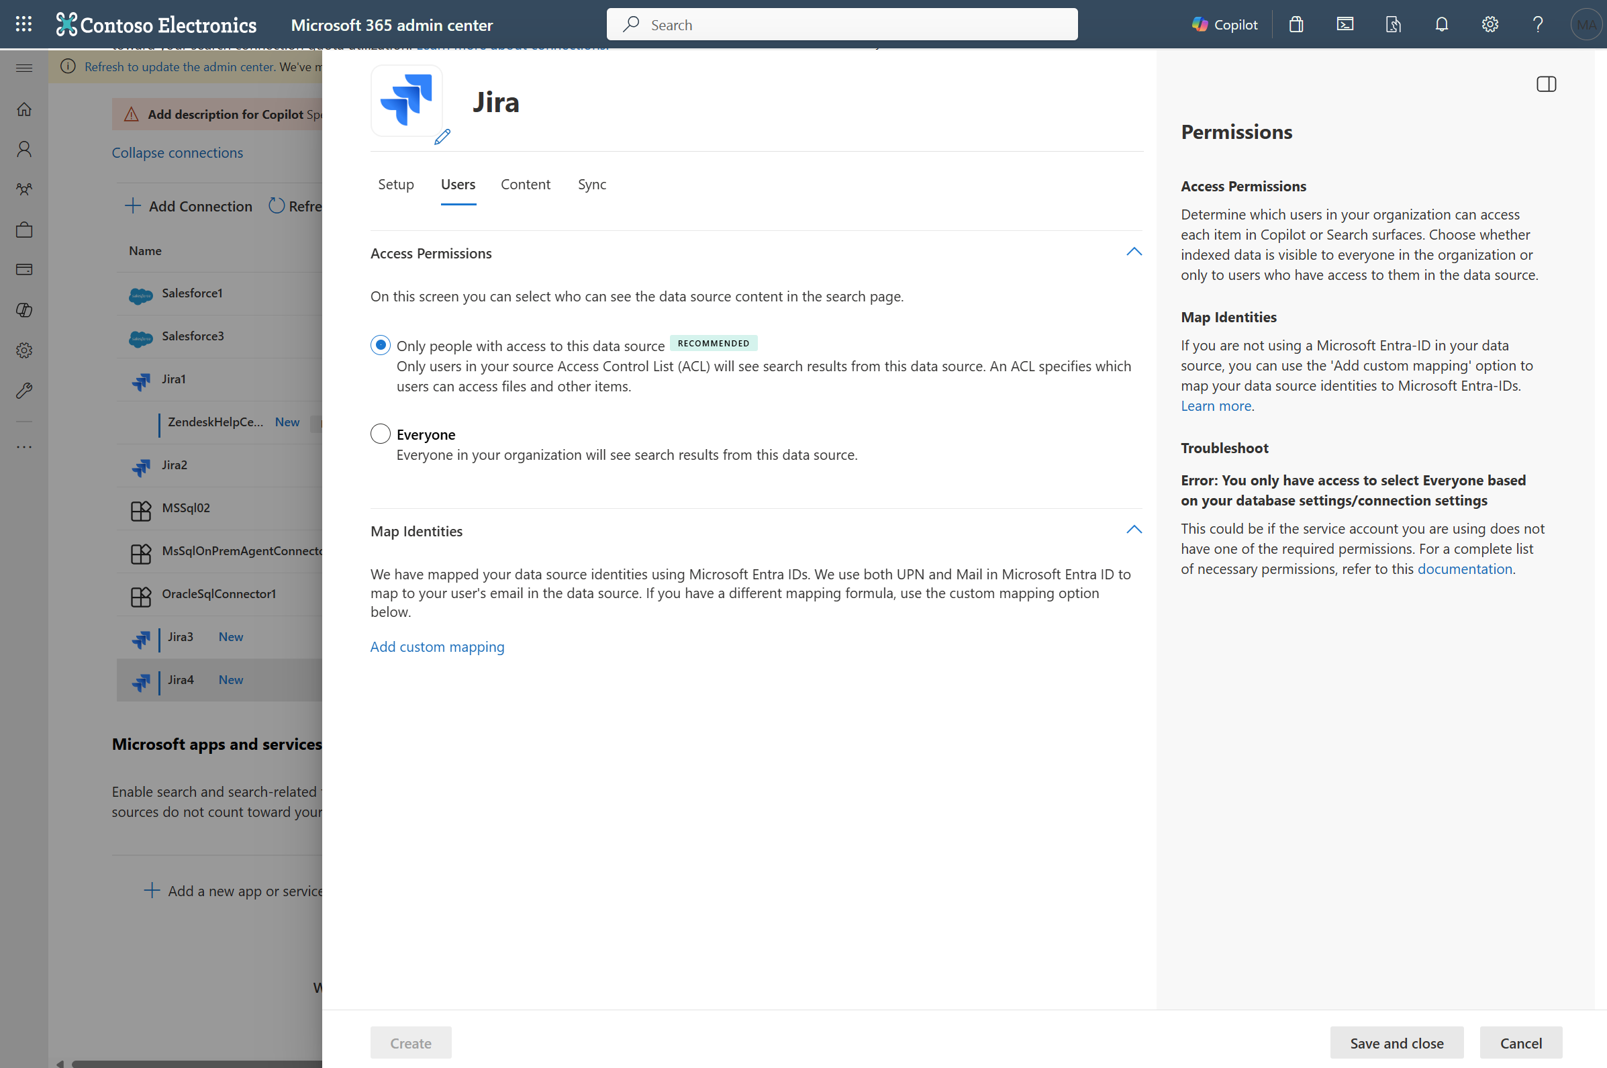Select the OracleSqlConnector1 row
The height and width of the screenshot is (1068, 1607).
pos(219,594)
